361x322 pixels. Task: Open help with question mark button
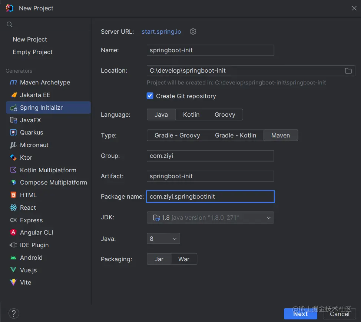[14, 313]
